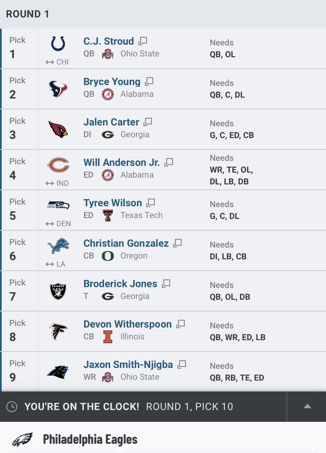Tap the You're On The Clock banner
326x453 pixels.
pos(129,406)
